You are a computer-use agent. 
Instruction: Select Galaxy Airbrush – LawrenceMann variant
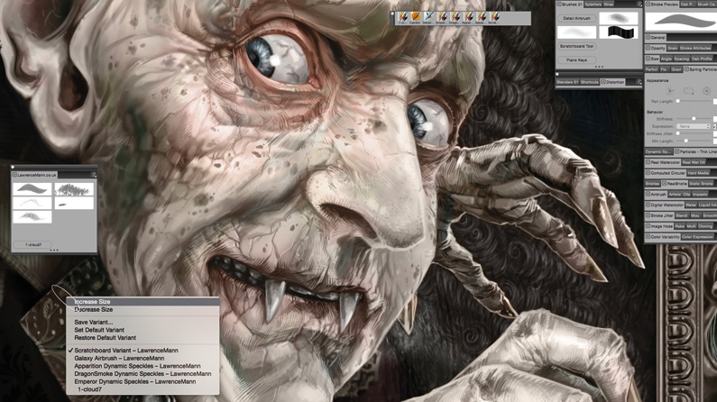tap(142, 358)
